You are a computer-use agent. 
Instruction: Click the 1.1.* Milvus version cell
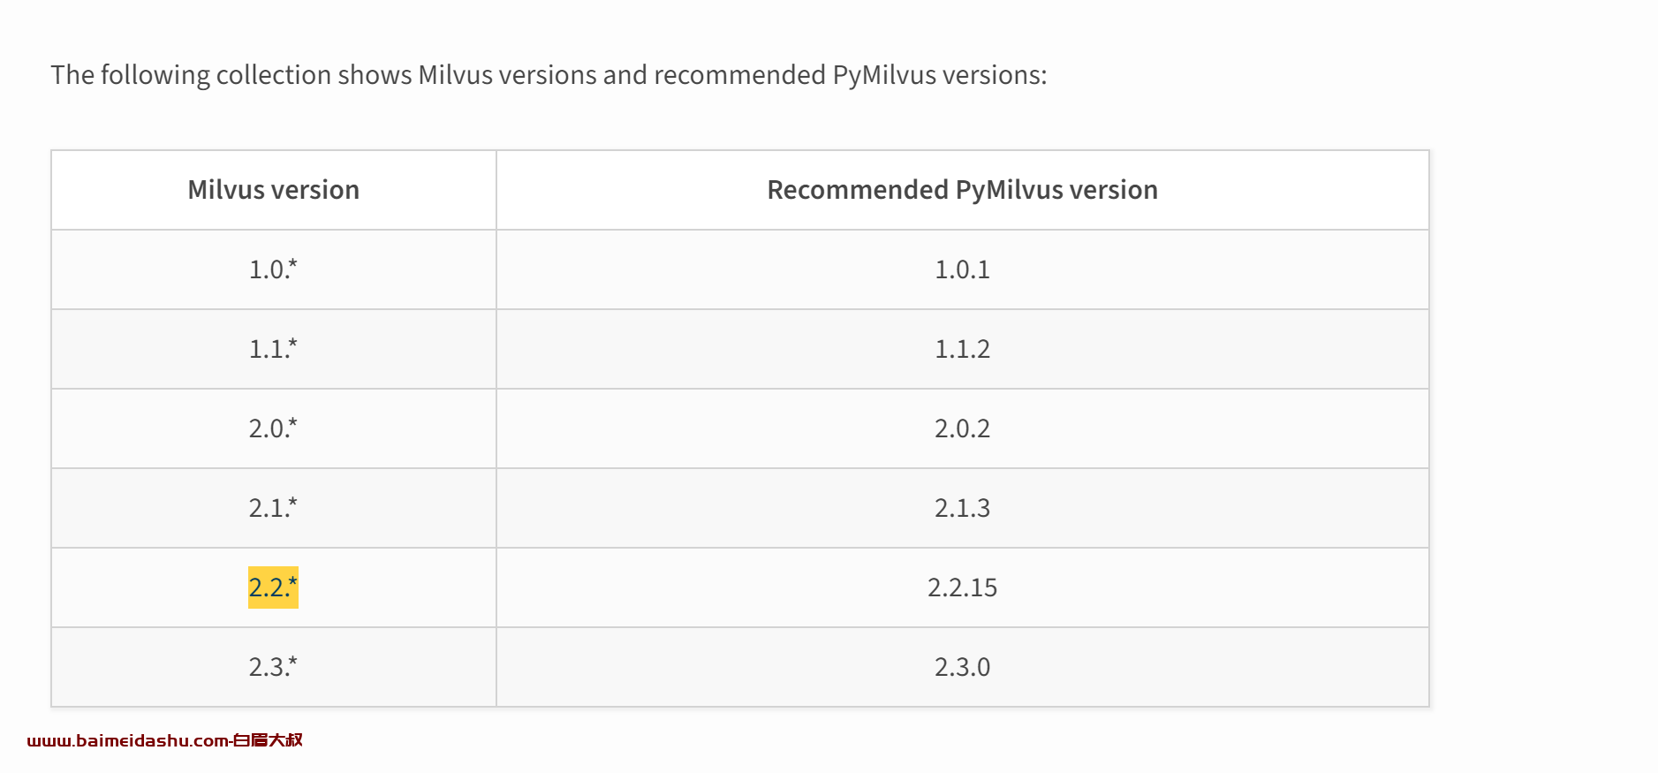[274, 349]
